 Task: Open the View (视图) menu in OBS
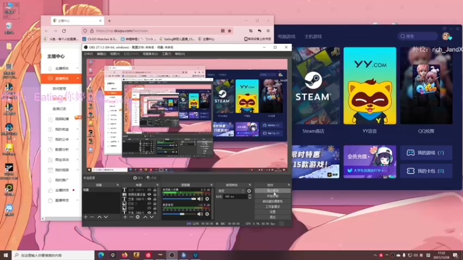(115, 54)
